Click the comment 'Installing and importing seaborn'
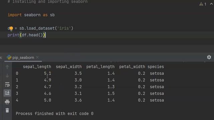Image resolution: width=214 pixels, height=120 pixels. 50,2
